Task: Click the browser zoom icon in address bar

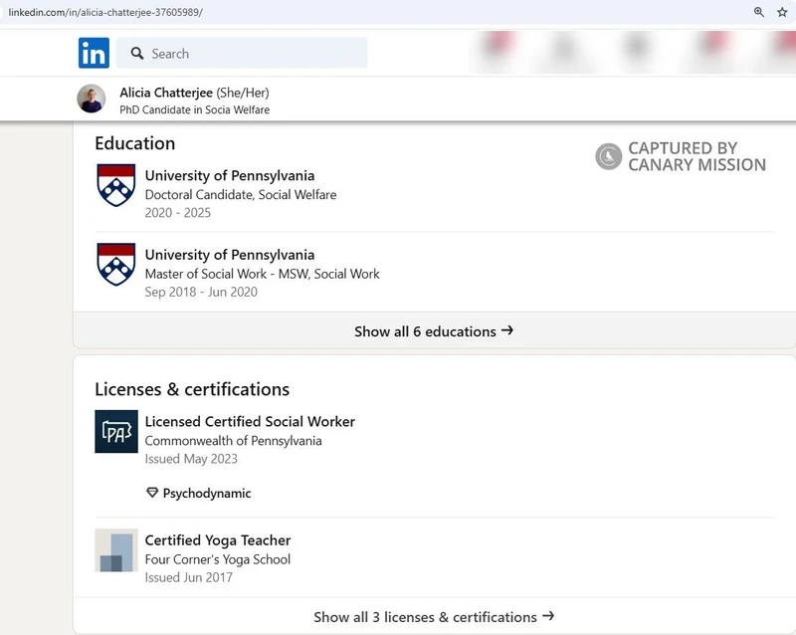Action: pos(759,12)
